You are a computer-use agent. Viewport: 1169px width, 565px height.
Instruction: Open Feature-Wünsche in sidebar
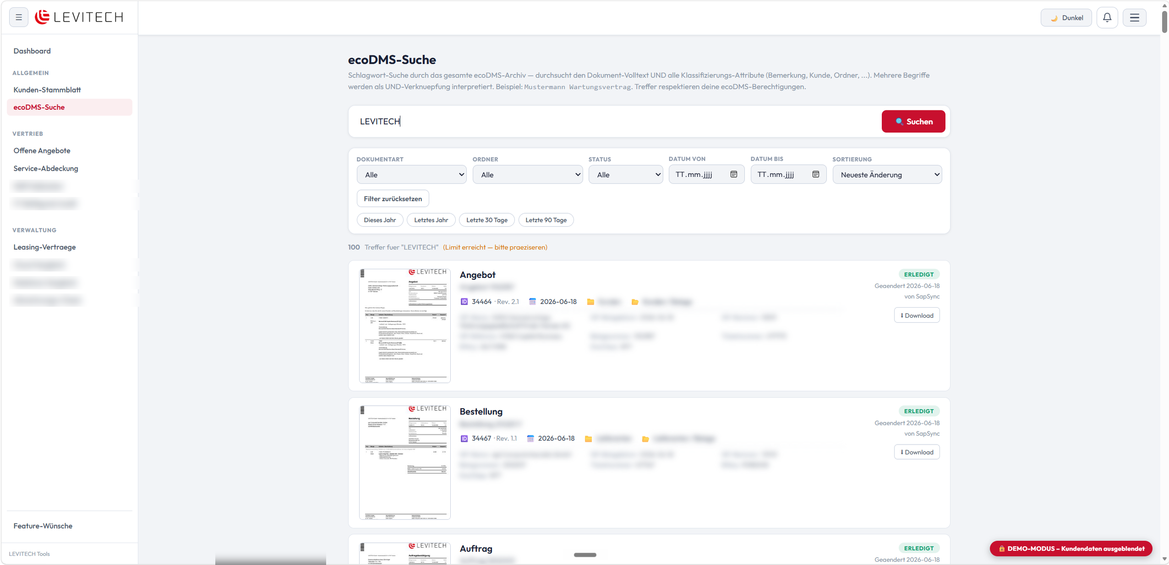[x=43, y=526]
